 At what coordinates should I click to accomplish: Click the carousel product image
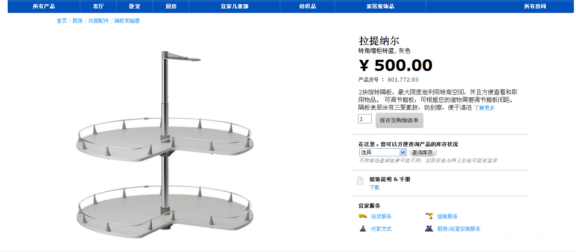(165, 145)
